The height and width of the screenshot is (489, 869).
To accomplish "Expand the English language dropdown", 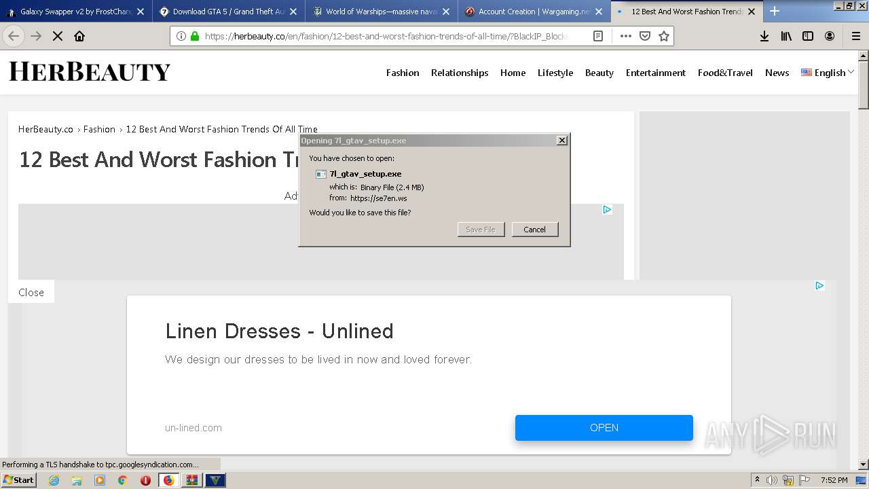I will click(828, 73).
